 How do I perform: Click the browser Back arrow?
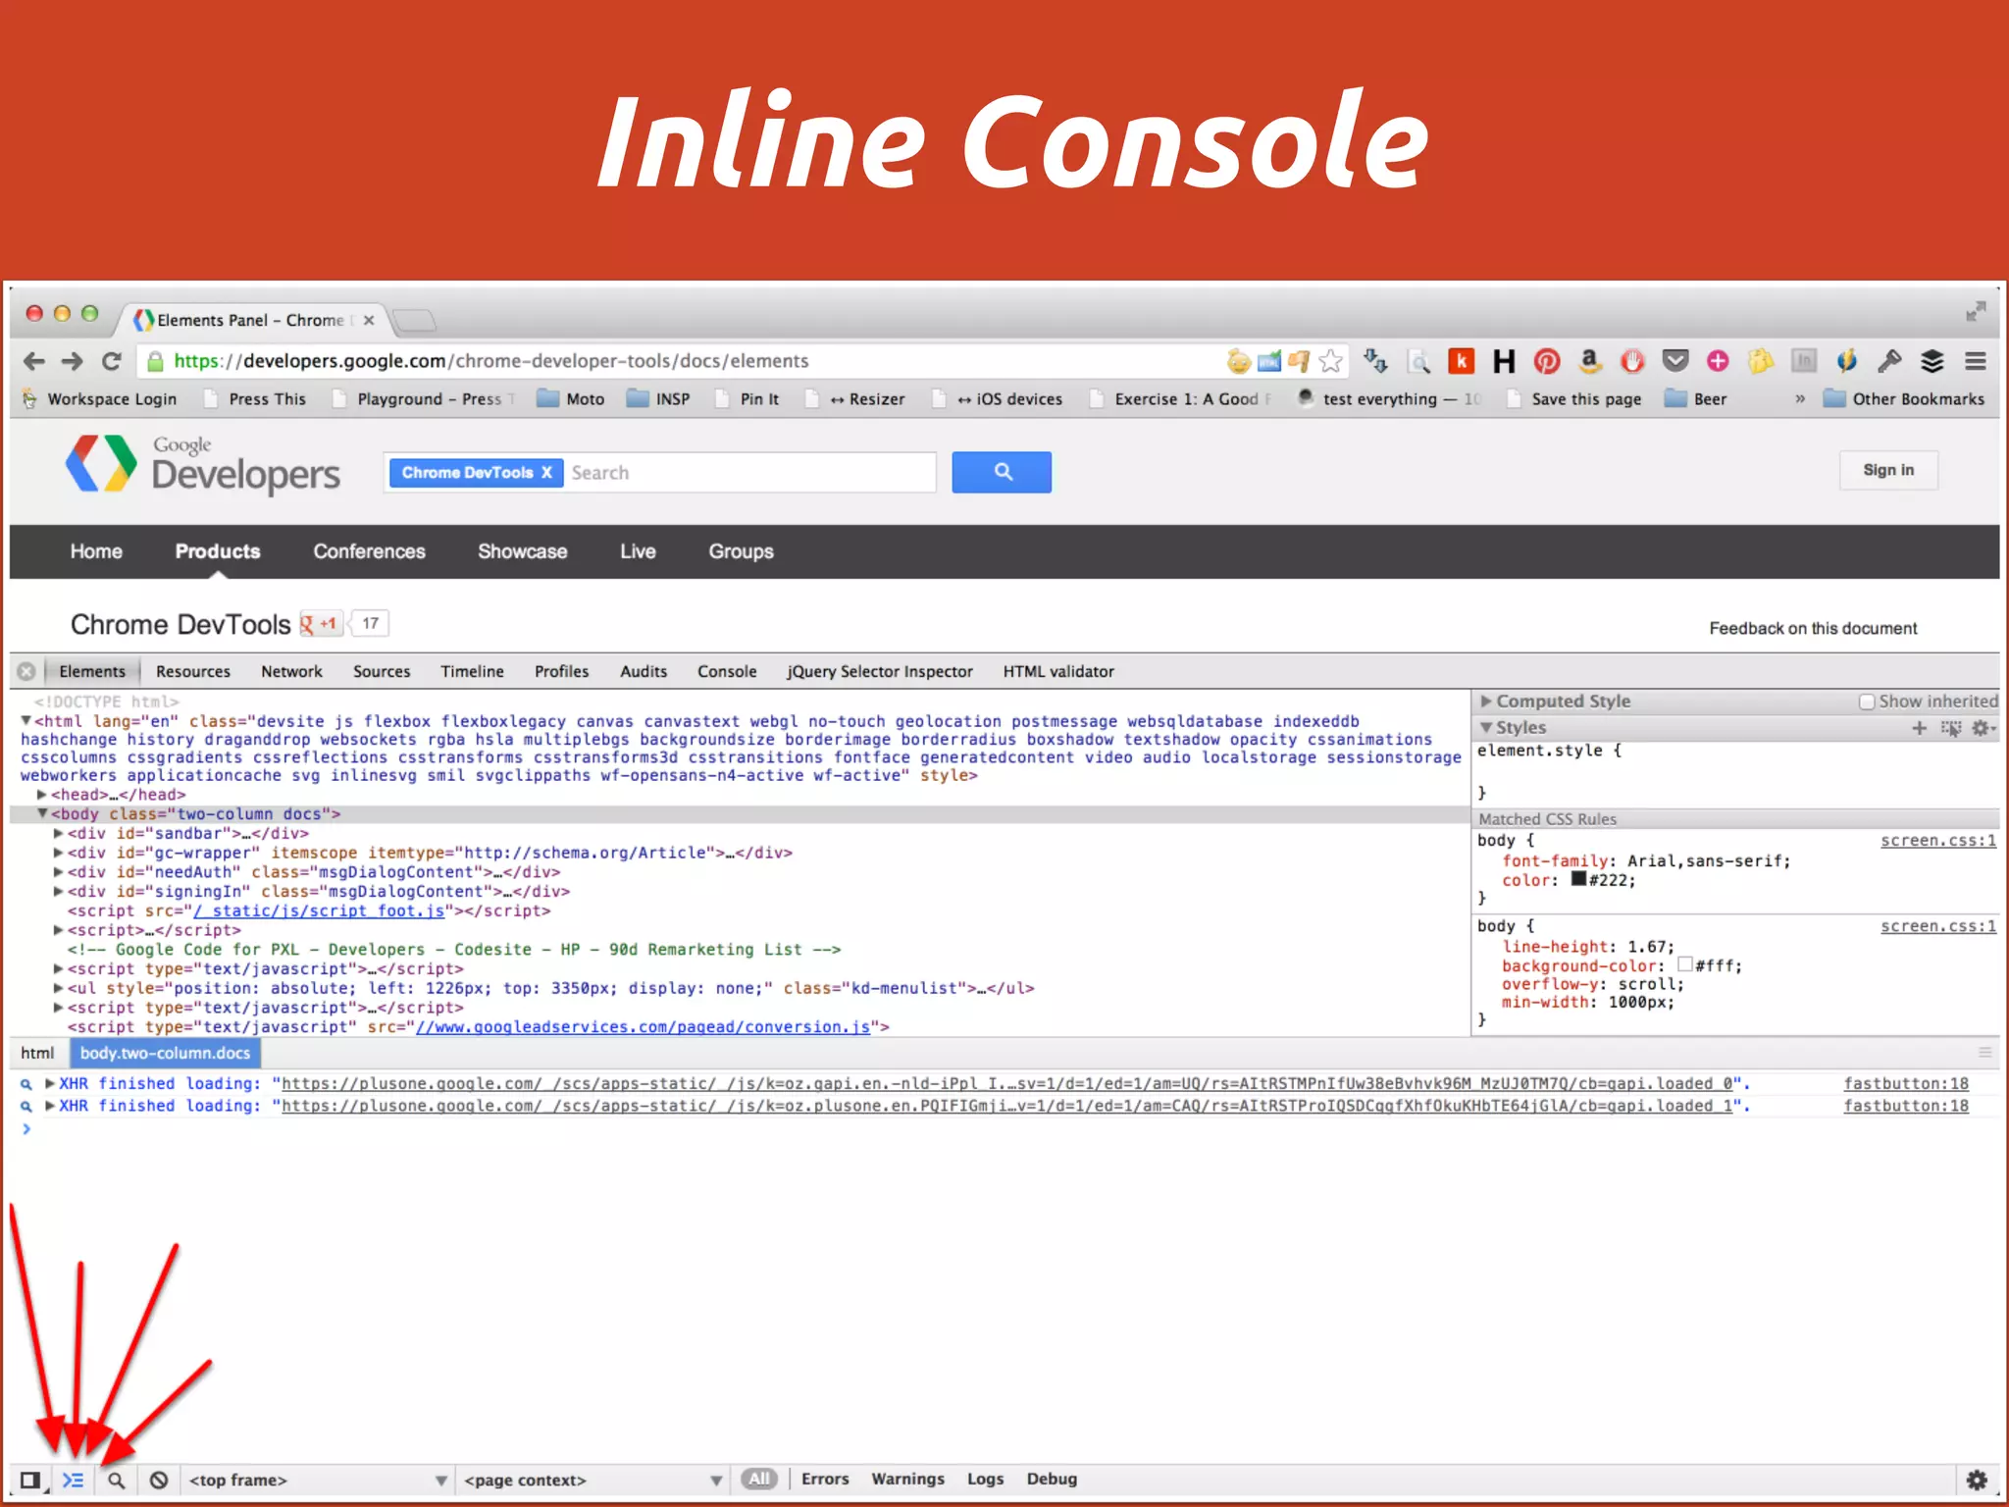click(x=34, y=361)
